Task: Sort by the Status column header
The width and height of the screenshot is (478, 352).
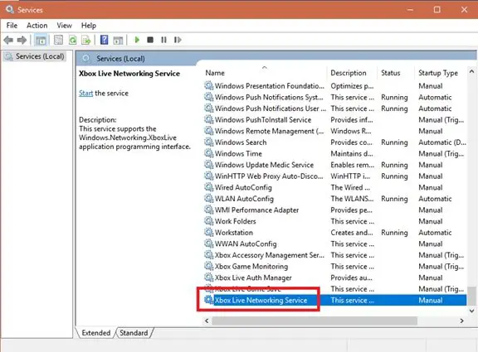Action: (391, 73)
